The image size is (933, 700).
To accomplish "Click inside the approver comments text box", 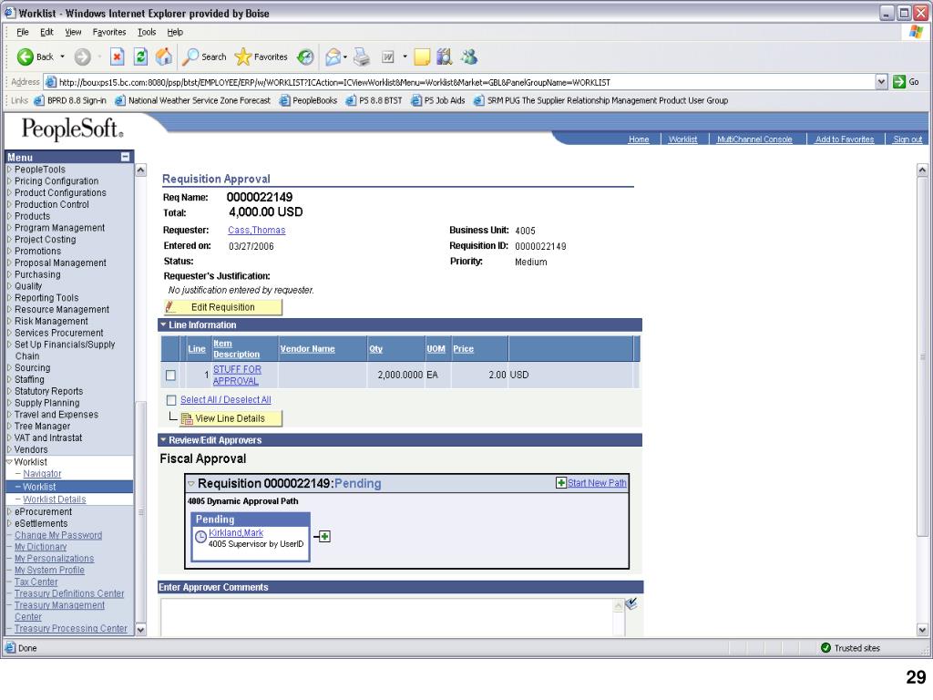I will [387, 617].
